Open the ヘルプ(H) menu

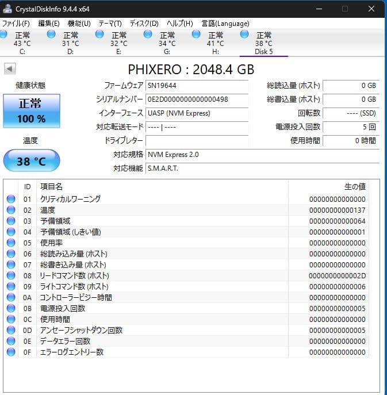(x=179, y=24)
